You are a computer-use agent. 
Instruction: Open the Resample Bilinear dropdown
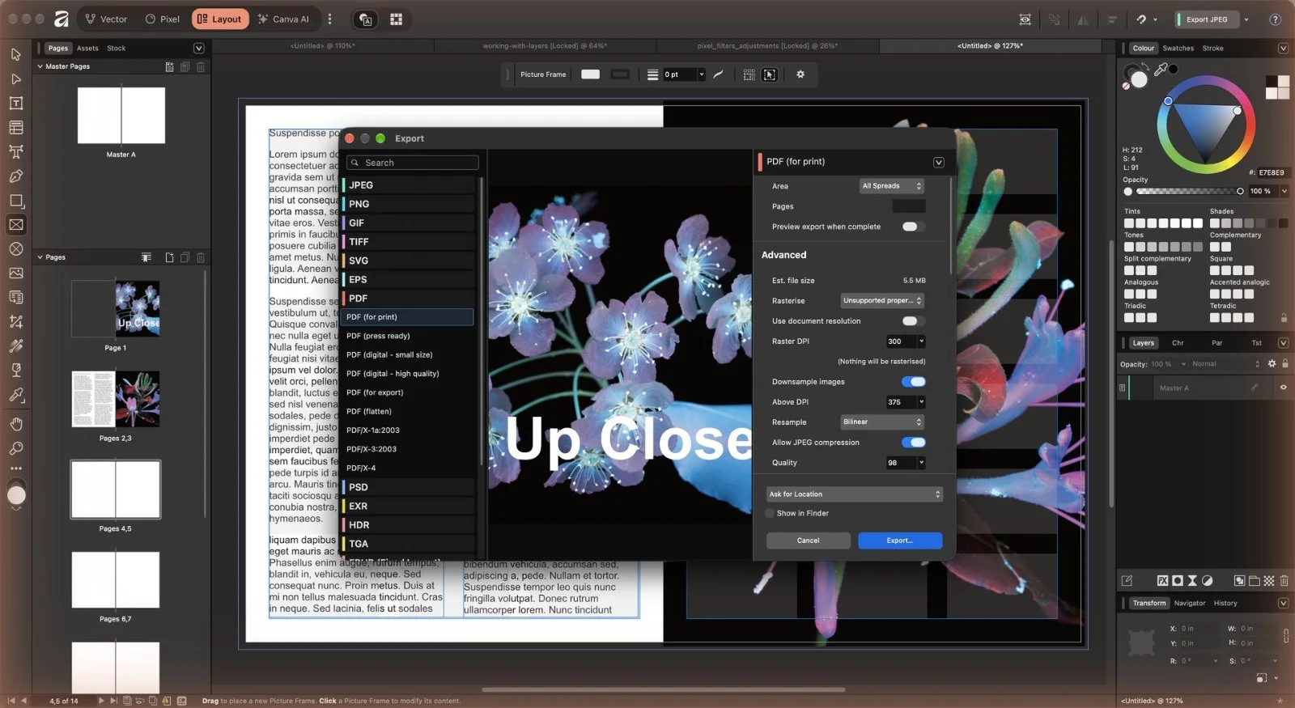coord(881,422)
